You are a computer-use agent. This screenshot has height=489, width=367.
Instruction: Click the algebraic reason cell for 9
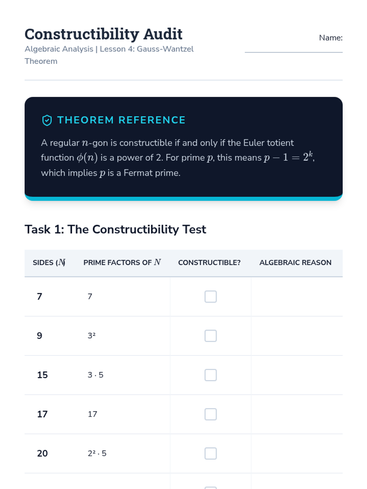296,336
